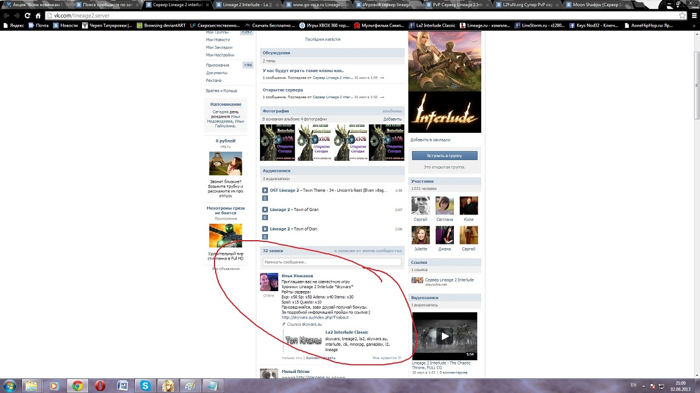Open Windows Start menu
The width and height of the screenshot is (700, 393).
(9, 386)
